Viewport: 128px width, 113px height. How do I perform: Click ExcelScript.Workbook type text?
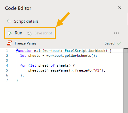tap(85, 51)
